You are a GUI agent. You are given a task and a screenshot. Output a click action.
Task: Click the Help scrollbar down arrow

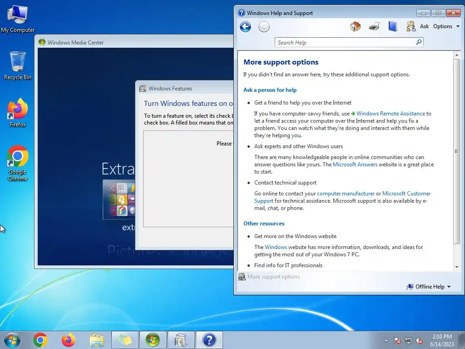click(457, 267)
